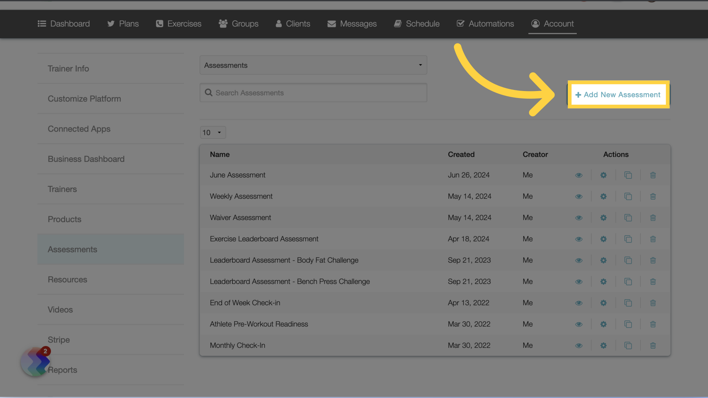Viewport: 708px width, 398px height.
Task: Open the Assessments dropdown selector
Action: [313, 64]
